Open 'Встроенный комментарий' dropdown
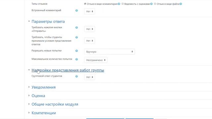This screenshot has height=119, width=212. pos(89,12)
